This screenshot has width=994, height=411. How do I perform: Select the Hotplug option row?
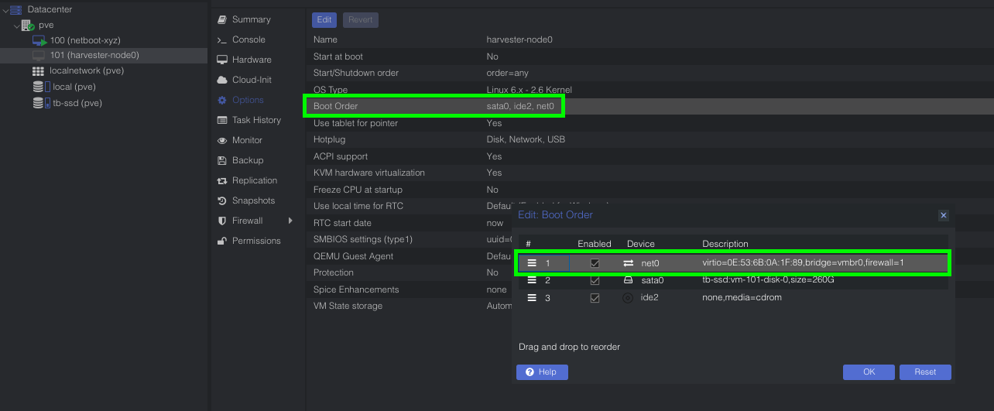tap(650, 139)
